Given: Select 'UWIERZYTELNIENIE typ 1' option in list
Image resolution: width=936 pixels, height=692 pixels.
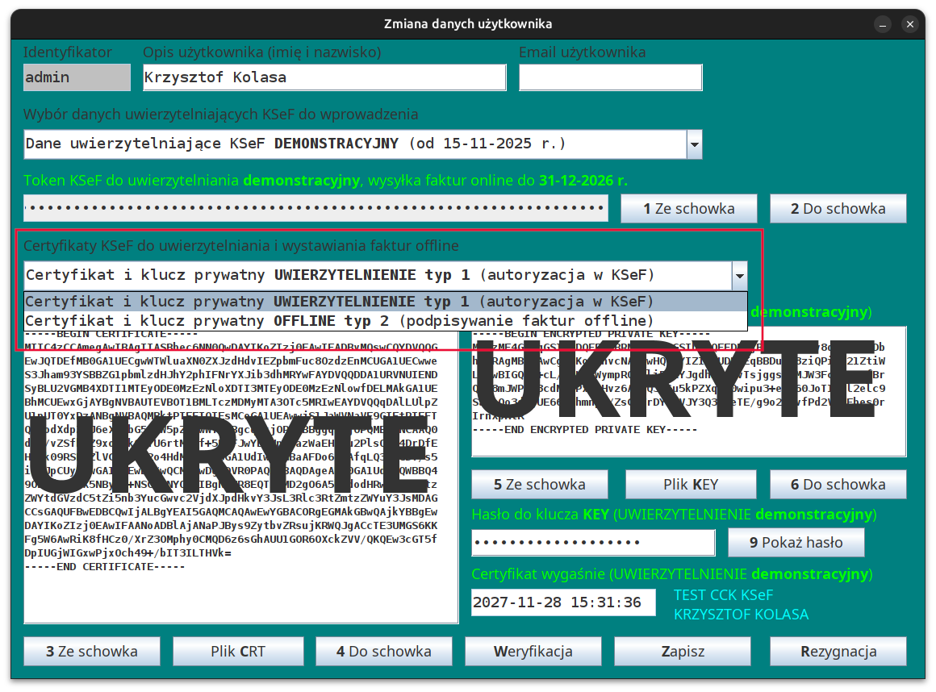Looking at the screenshot, I should click(339, 302).
